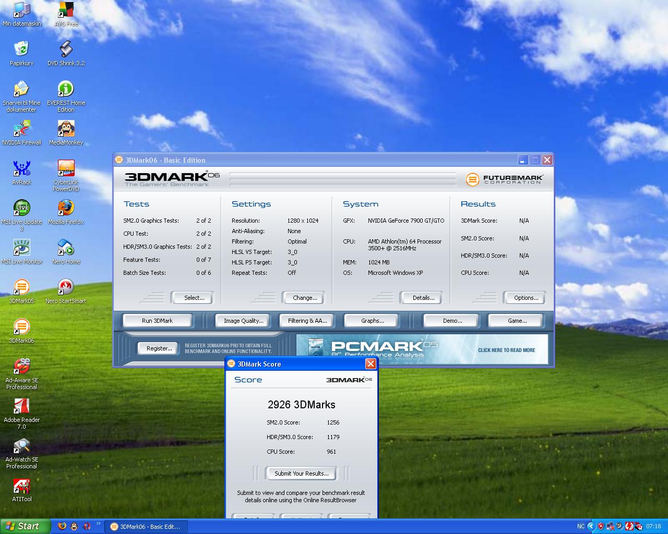668x534 pixels.
Task: Launch Mozilla Firefox desktop shortcut
Action: point(66,212)
